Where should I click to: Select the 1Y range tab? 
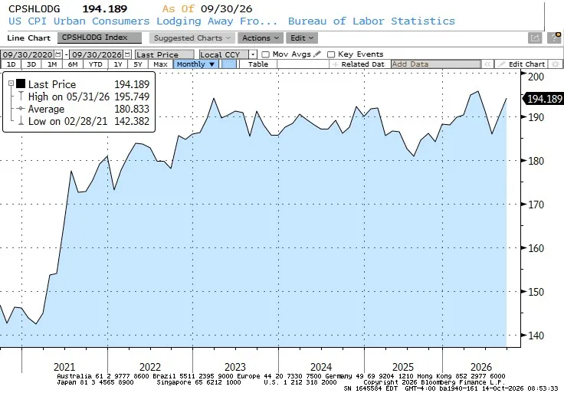(x=118, y=64)
